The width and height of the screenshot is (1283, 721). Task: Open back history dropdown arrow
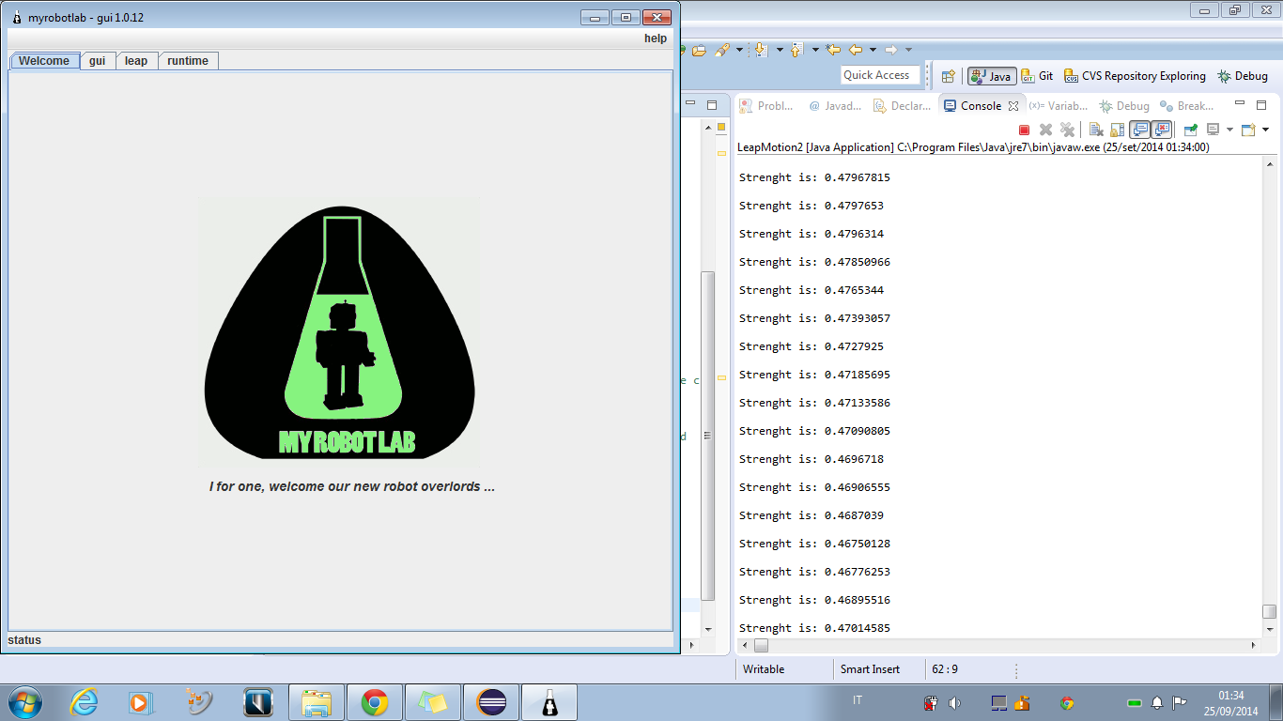873,50
